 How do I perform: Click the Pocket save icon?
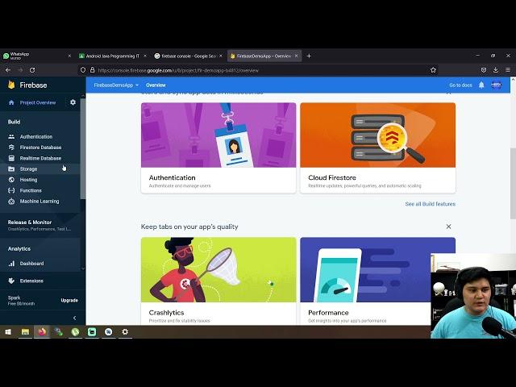(484, 70)
